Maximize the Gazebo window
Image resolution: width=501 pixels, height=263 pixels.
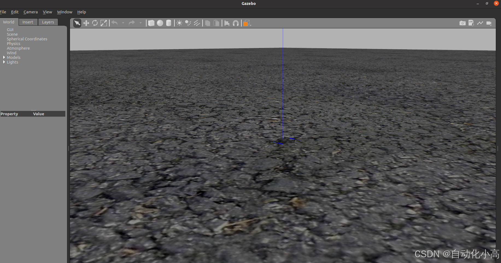click(x=487, y=4)
